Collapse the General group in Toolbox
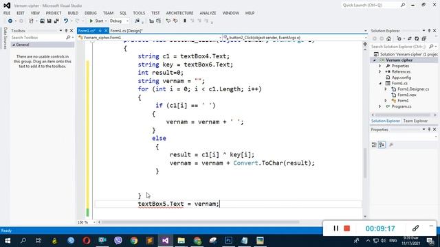The width and height of the screenshot is (440, 247). click(x=14, y=45)
